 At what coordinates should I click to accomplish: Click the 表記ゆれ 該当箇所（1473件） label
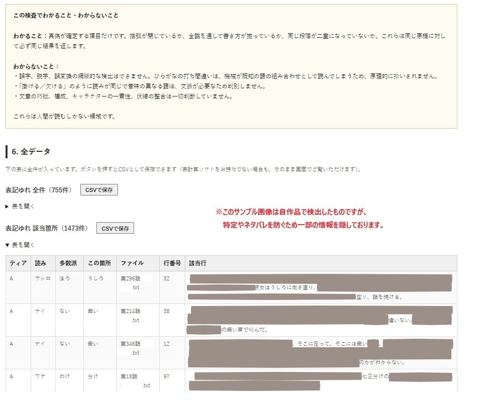(47, 228)
